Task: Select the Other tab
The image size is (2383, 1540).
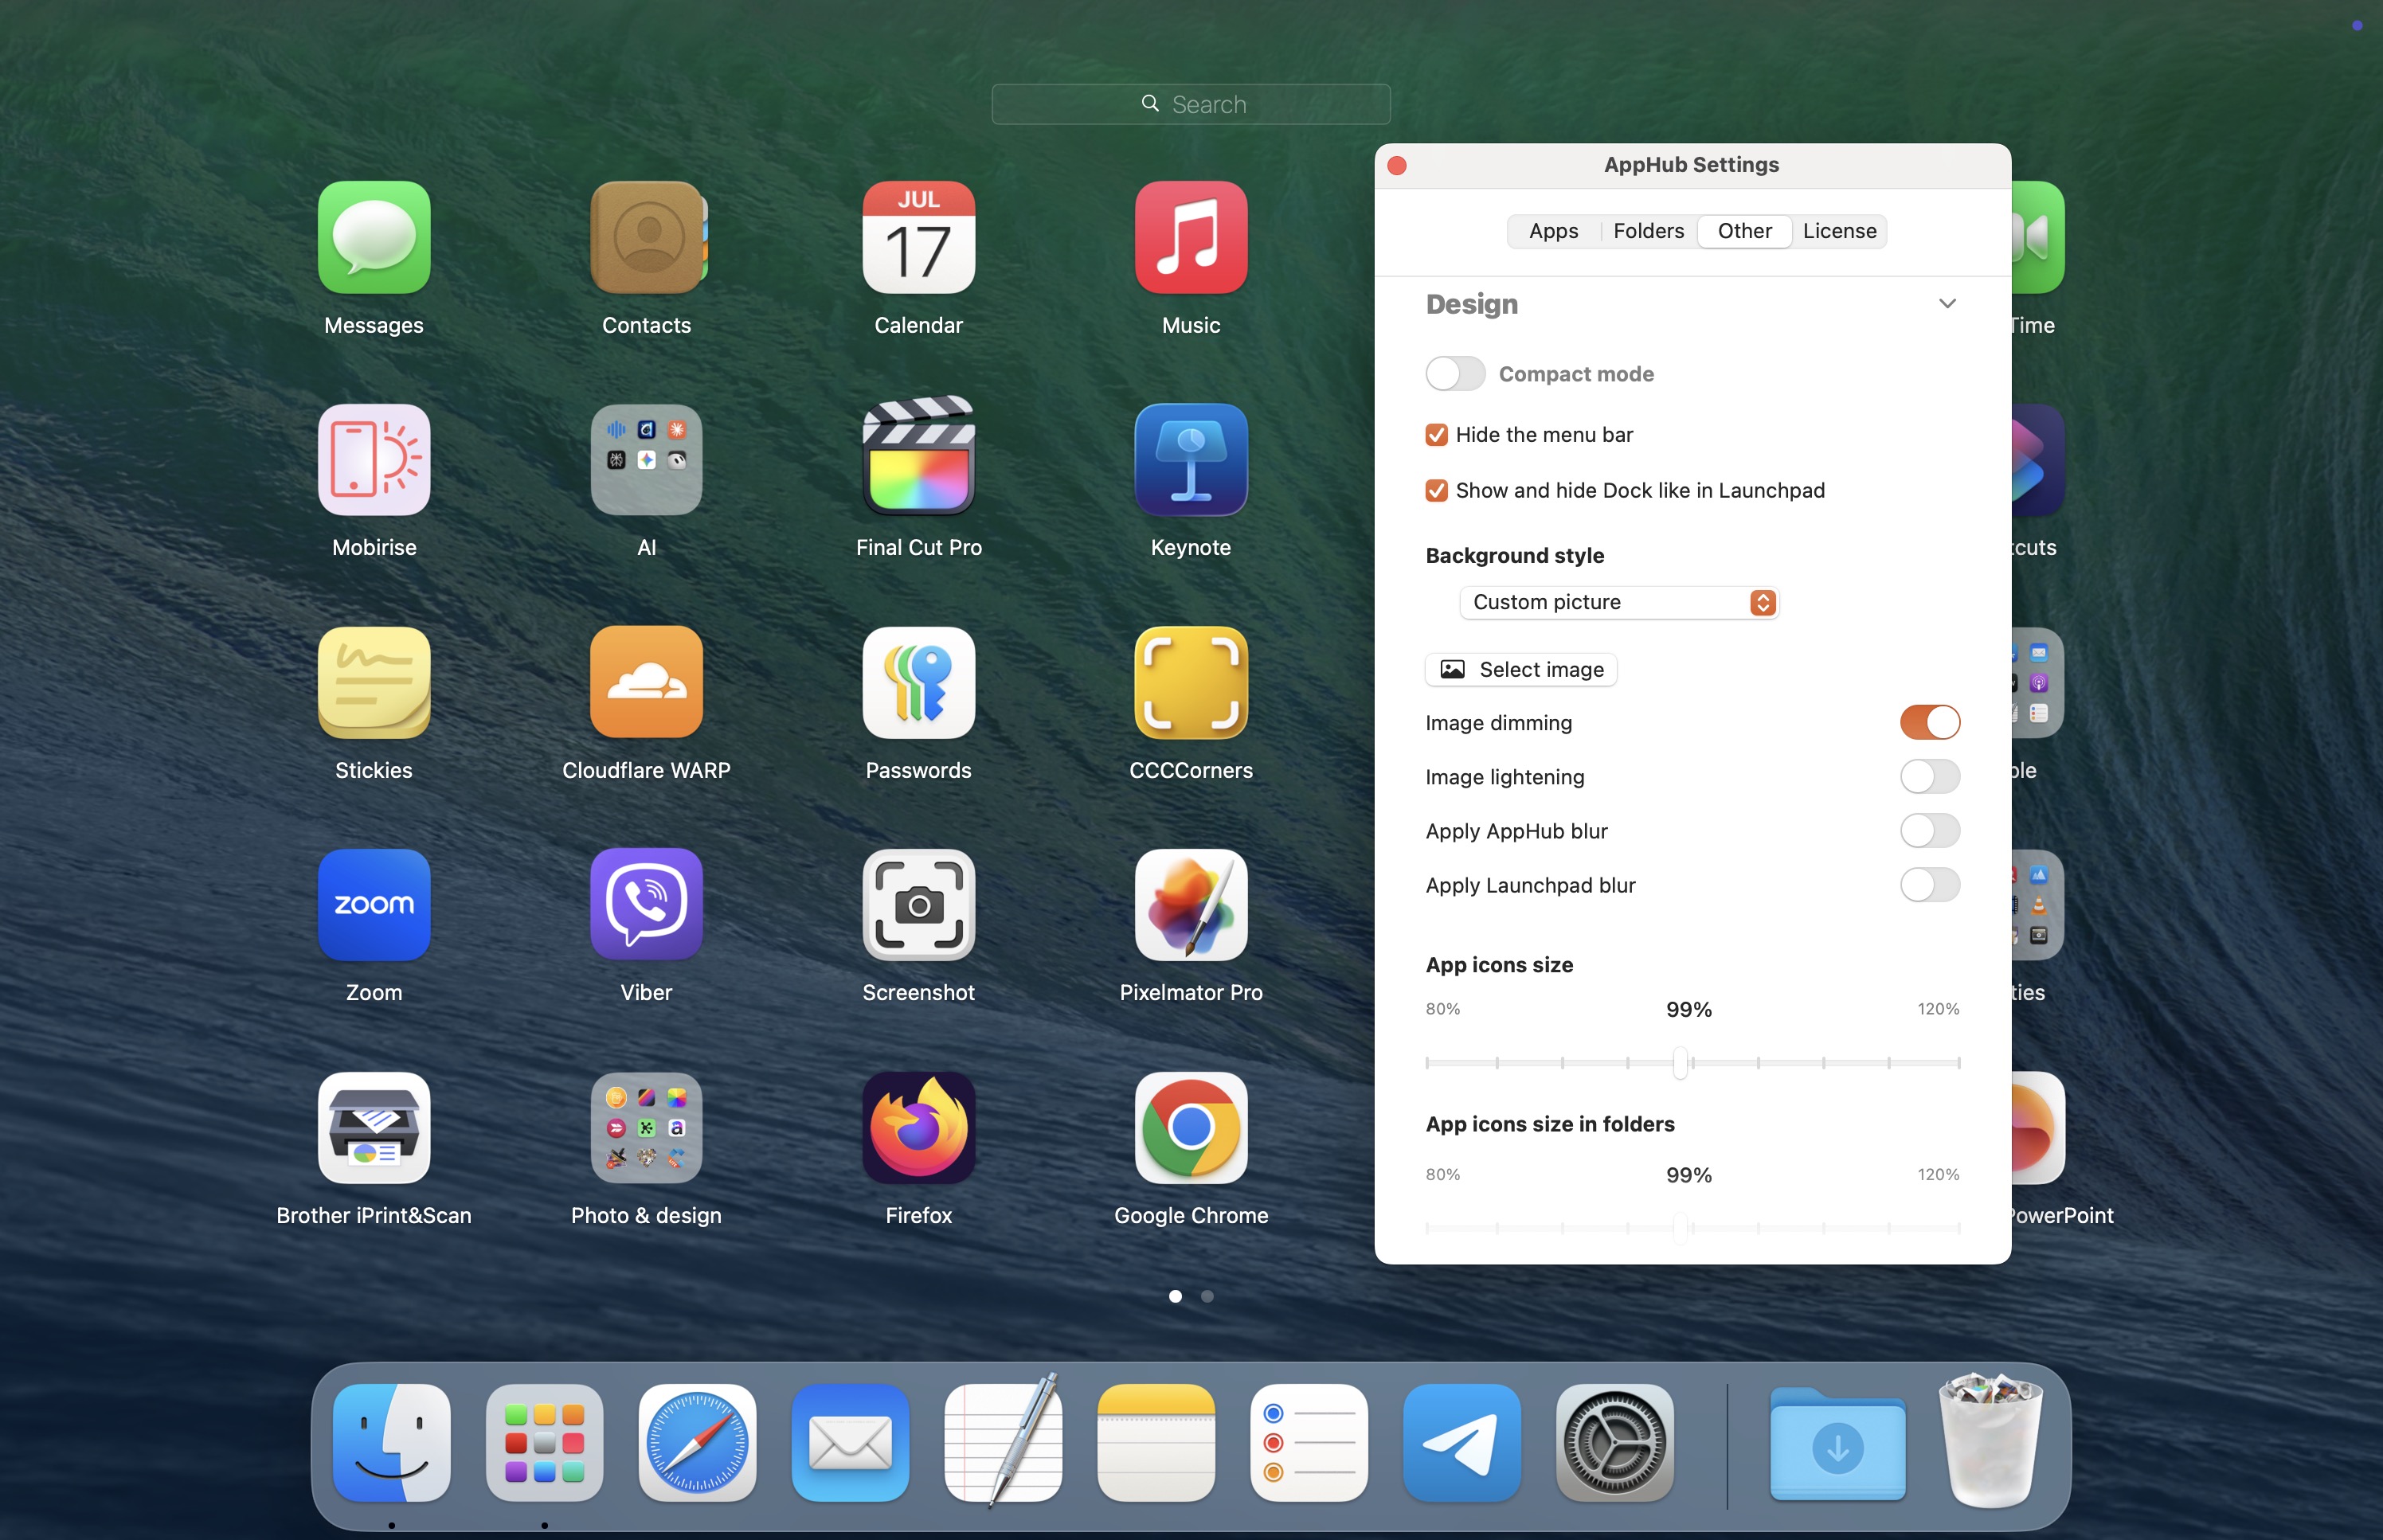Action: pyautogui.click(x=1745, y=231)
